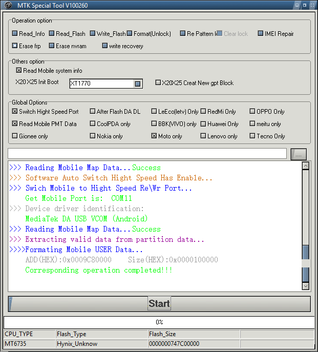Click the Start button
This screenshot has height=352, width=318.
pyautogui.click(x=159, y=304)
